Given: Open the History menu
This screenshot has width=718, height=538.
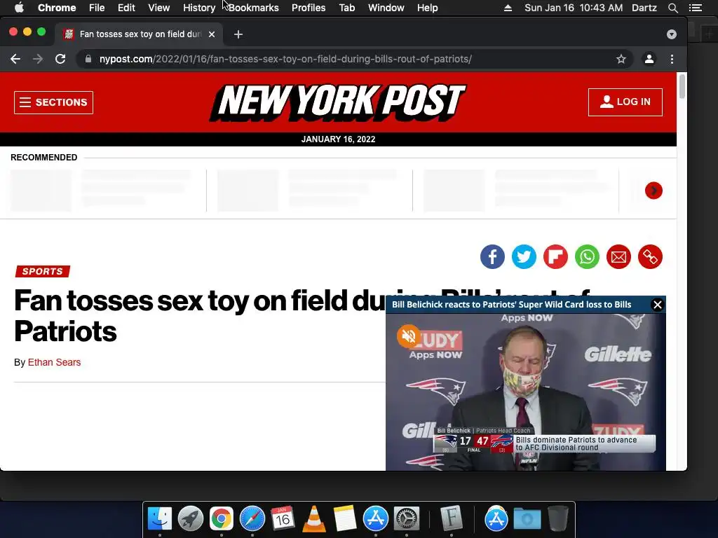Looking at the screenshot, I should click(x=199, y=8).
